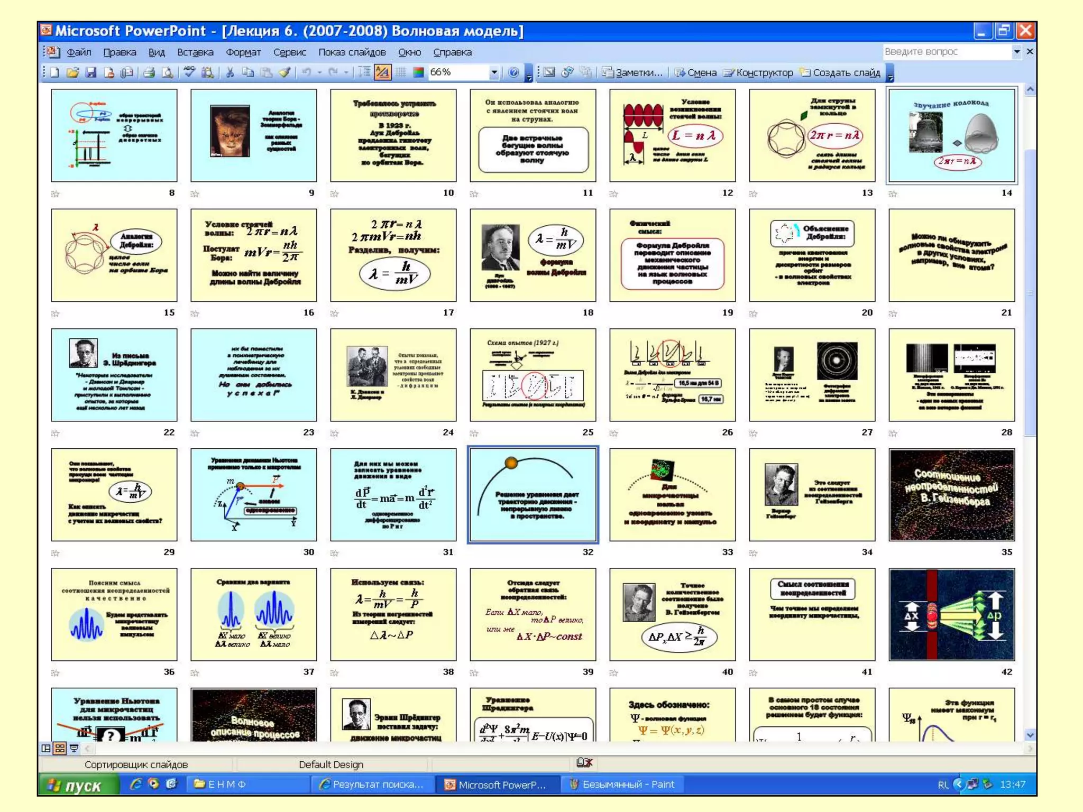
Task: Toggle the color/grayscale view button
Action: click(x=418, y=72)
